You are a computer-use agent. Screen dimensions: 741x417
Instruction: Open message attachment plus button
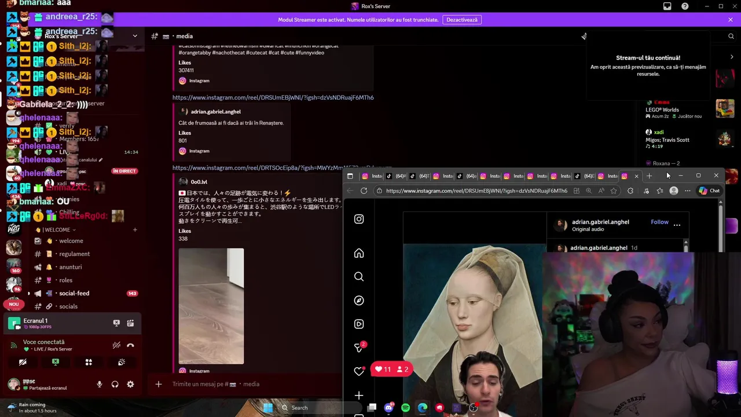[x=158, y=384]
